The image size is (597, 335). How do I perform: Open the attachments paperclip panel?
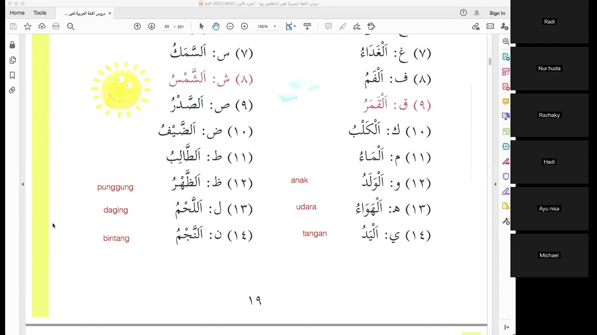[x=13, y=90]
